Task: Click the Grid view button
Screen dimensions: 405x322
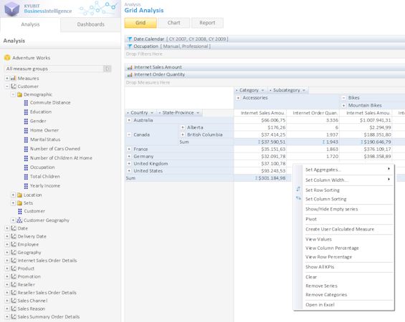Action: (140, 23)
